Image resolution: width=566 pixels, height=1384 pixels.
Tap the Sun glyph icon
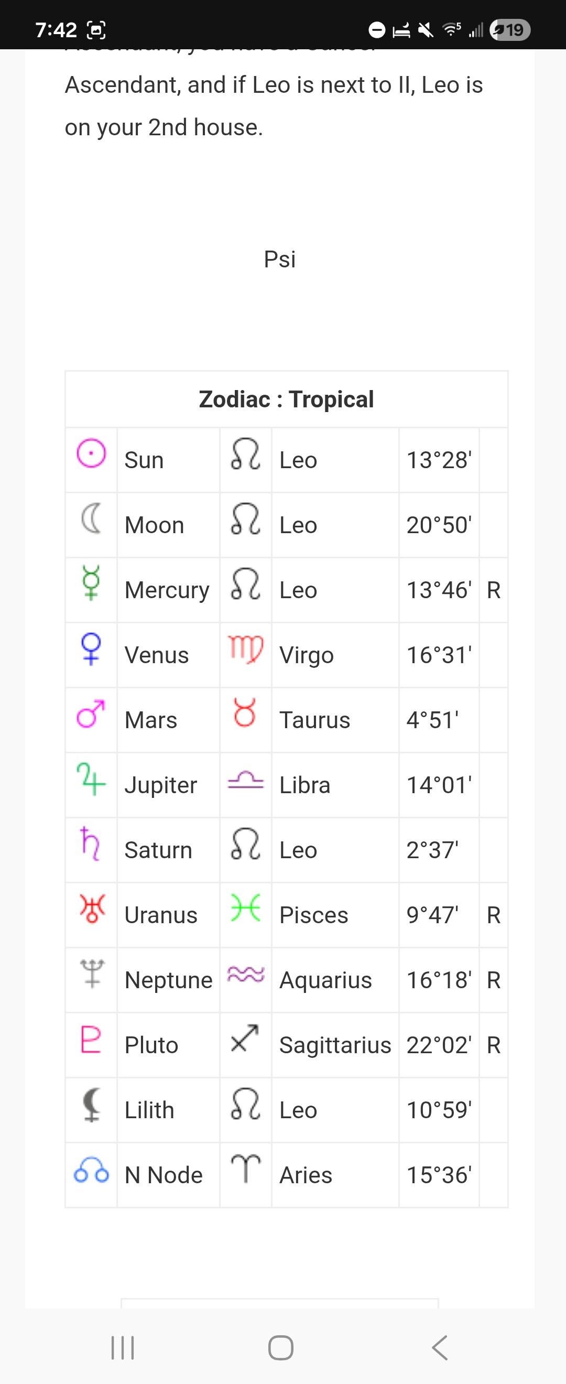(91, 453)
